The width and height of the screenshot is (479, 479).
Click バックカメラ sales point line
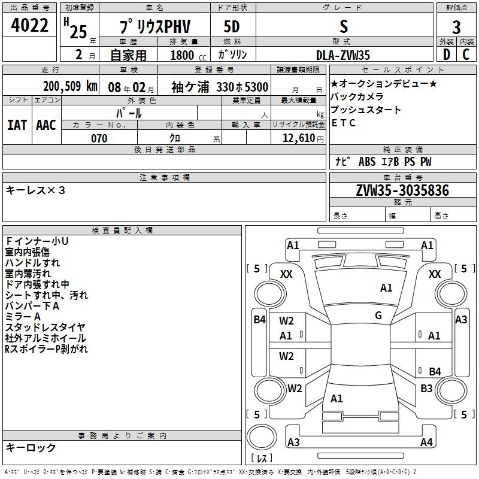coord(357,96)
